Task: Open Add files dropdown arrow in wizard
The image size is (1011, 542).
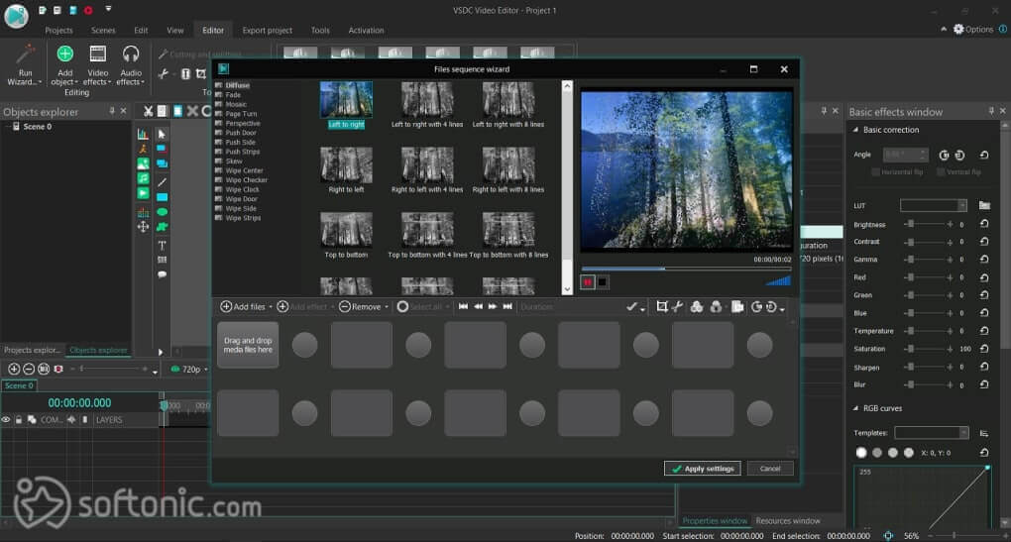Action: point(271,307)
